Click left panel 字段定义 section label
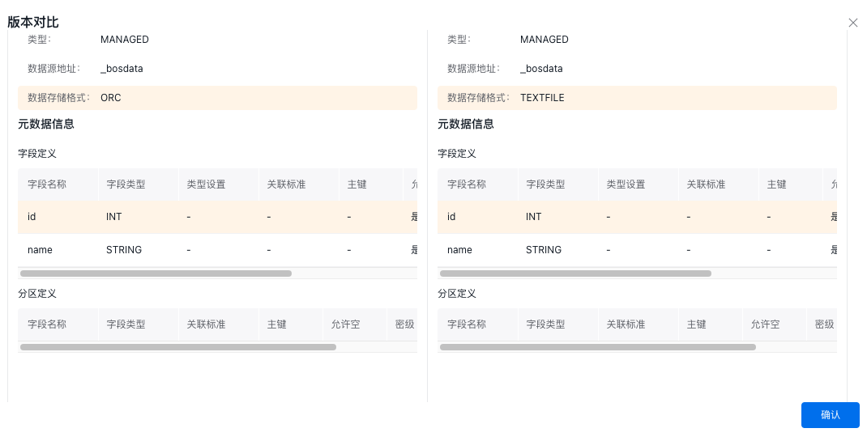This screenshot has height=441, width=867. pyautogui.click(x=37, y=154)
